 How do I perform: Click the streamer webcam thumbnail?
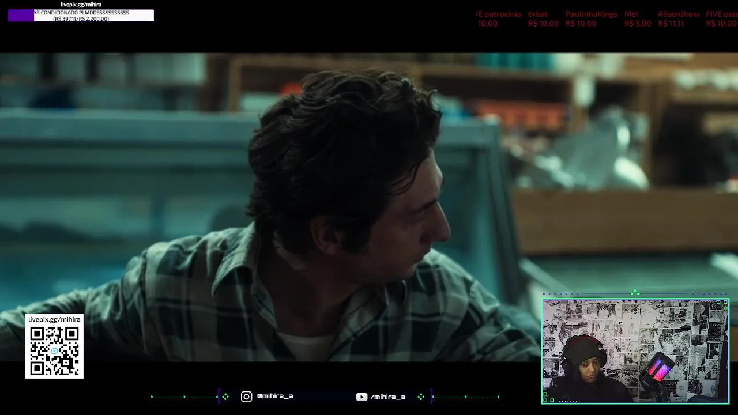click(x=635, y=351)
